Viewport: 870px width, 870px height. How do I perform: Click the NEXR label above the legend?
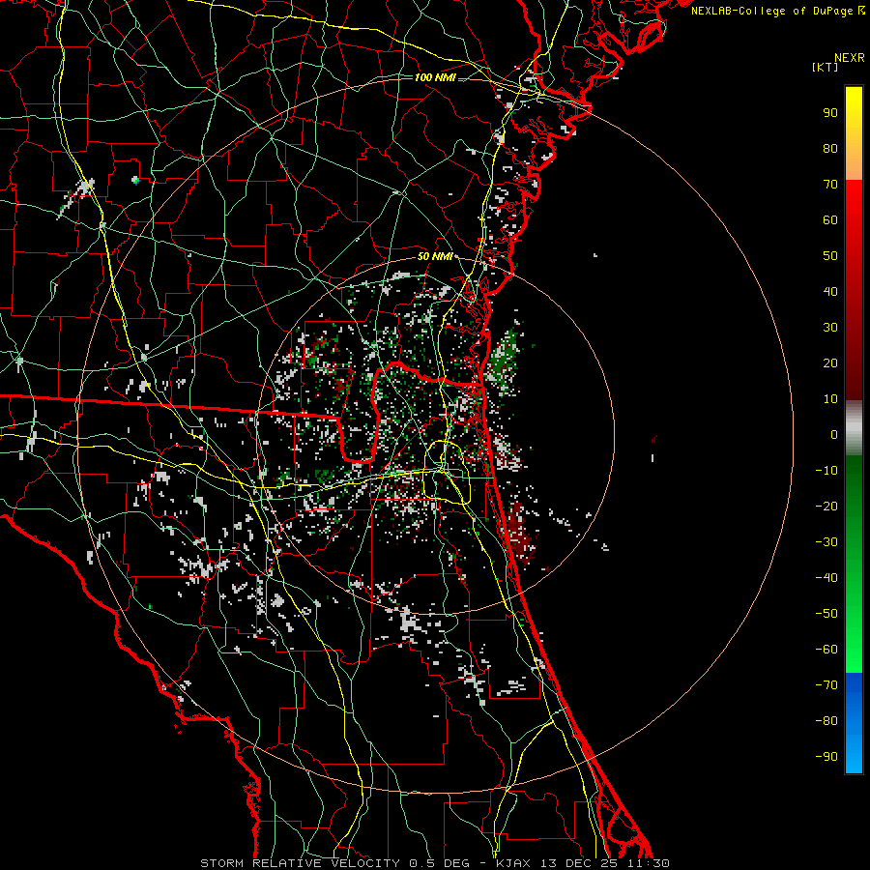(x=850, y=58)
